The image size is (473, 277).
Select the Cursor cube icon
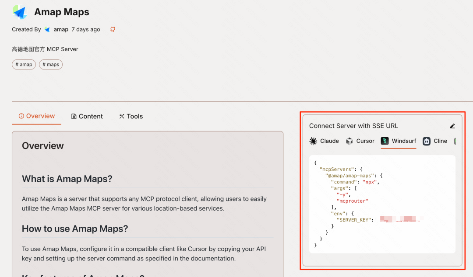point(349,141)
